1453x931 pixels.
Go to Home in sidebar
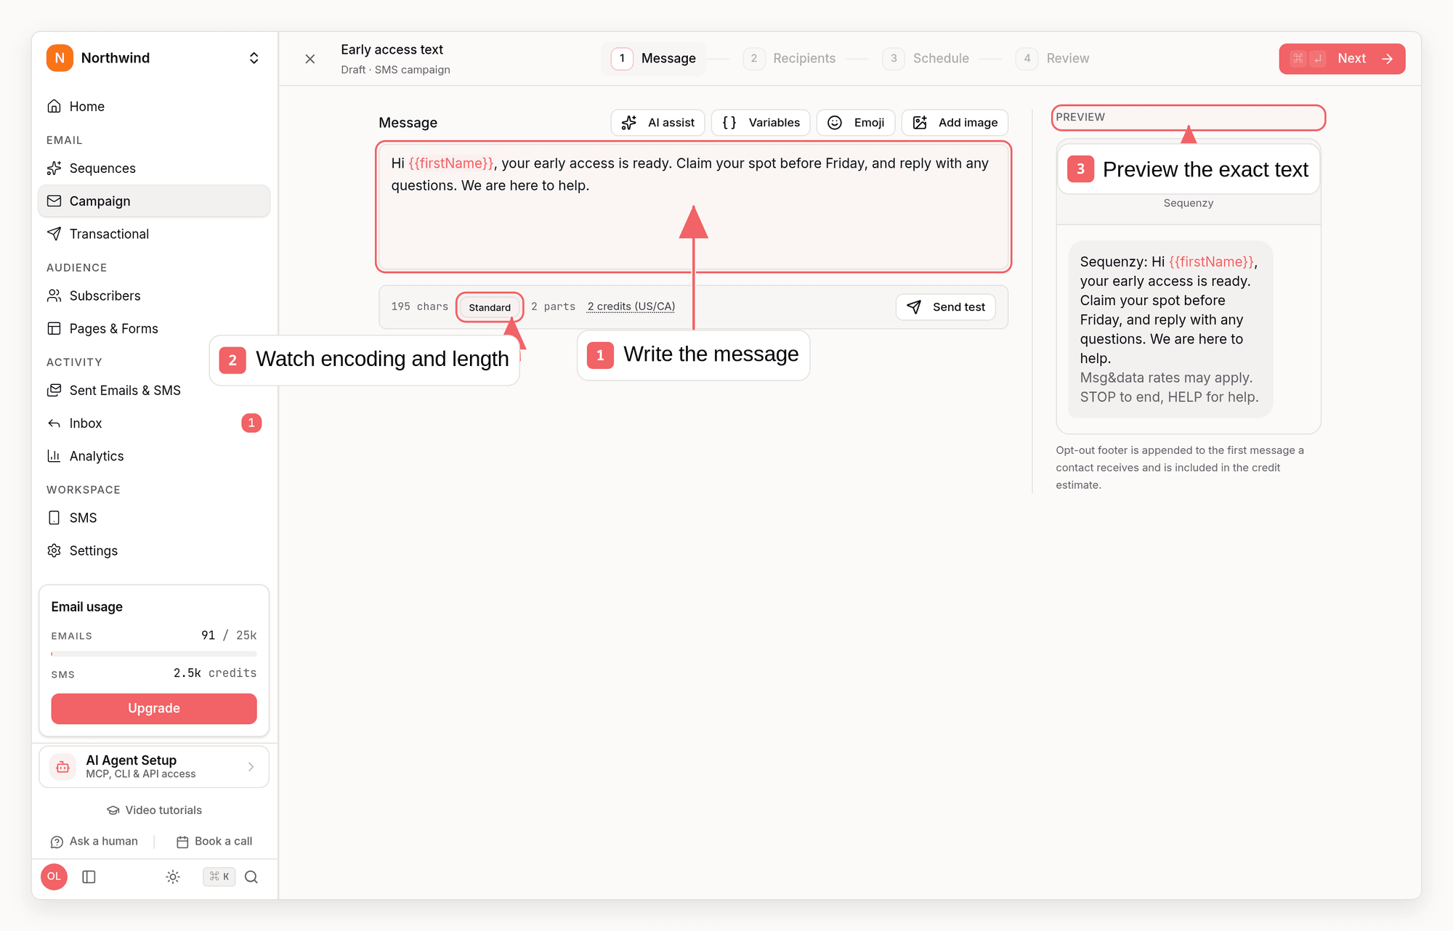[153, 107]
